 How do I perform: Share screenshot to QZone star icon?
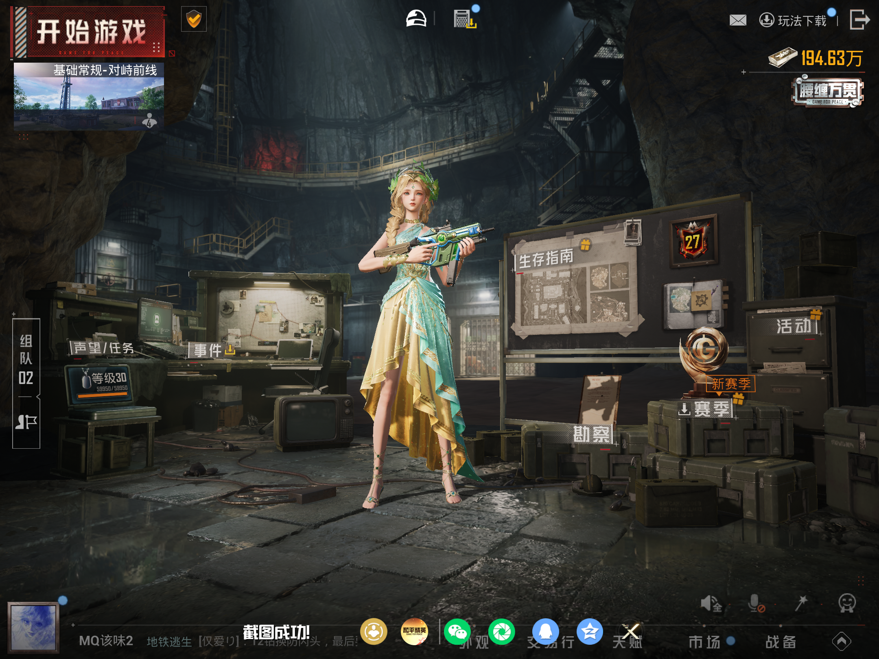click(x=590, y=632)
